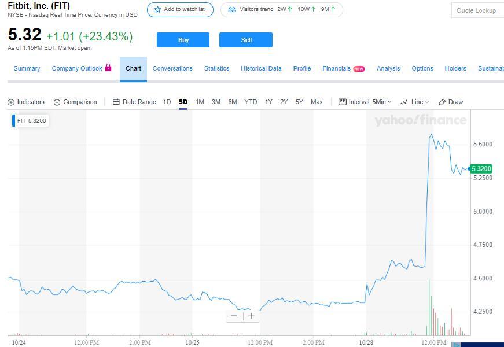Zoom in chart with the plus button
Viewport: 504px width, 347px height.
(x=251, y=316)
